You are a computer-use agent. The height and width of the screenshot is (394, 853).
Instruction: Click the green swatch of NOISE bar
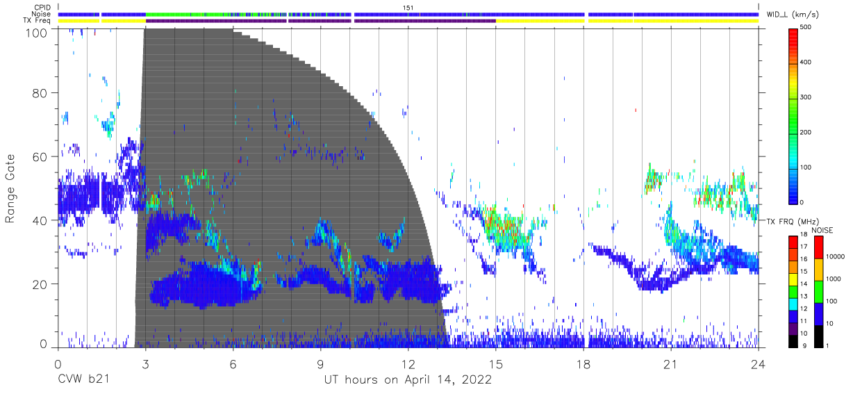pos(819,292)
